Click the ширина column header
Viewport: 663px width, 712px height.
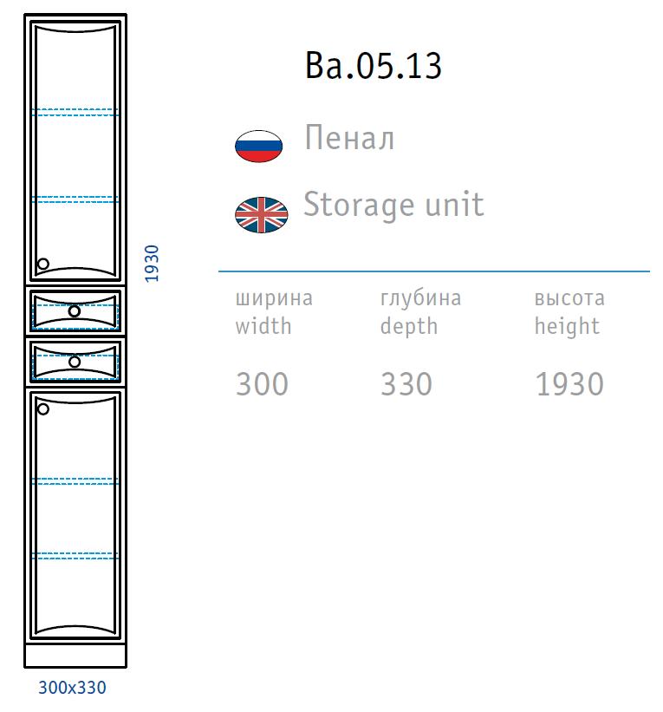click(x=274, y=299)
